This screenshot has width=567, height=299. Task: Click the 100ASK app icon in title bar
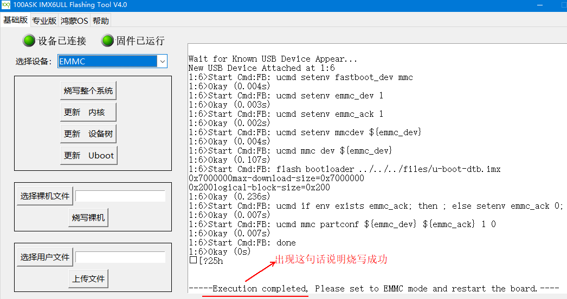(6, 5)
